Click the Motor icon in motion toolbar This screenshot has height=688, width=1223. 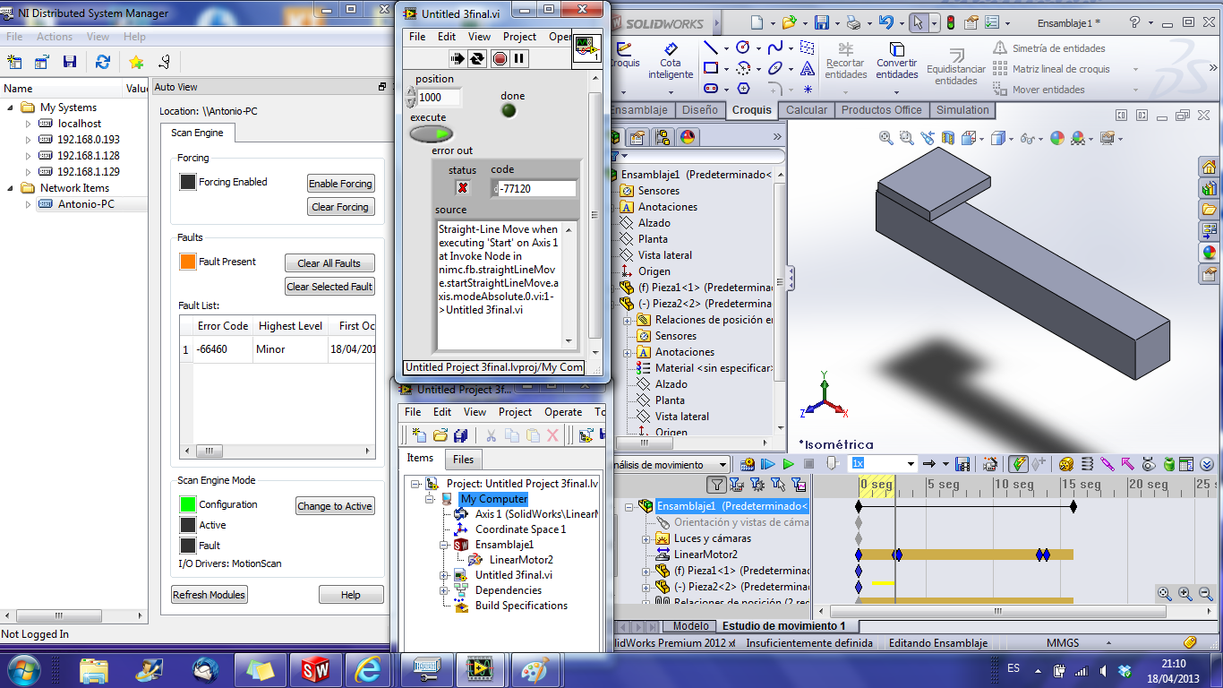1065,464
